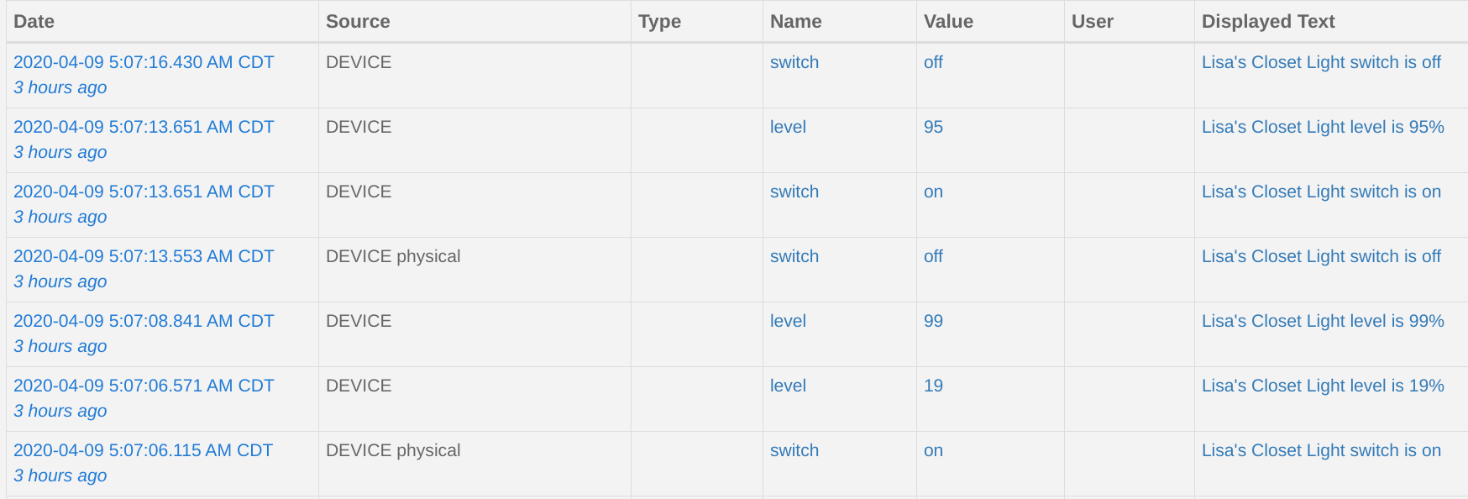Select the 5:07:06.571 AM date link
This screenshot has height=499, width=1468.
[144, 386]
